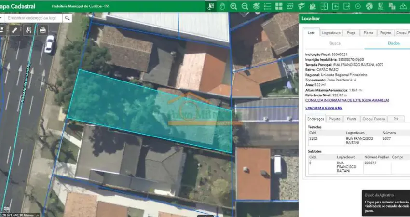Image resolution: width=410 pixels, height=217 pixels.
Task: Select the measure ruler tool
Action: coord(14,30)
